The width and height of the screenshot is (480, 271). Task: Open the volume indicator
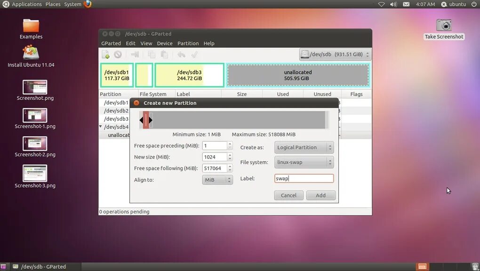393,4
